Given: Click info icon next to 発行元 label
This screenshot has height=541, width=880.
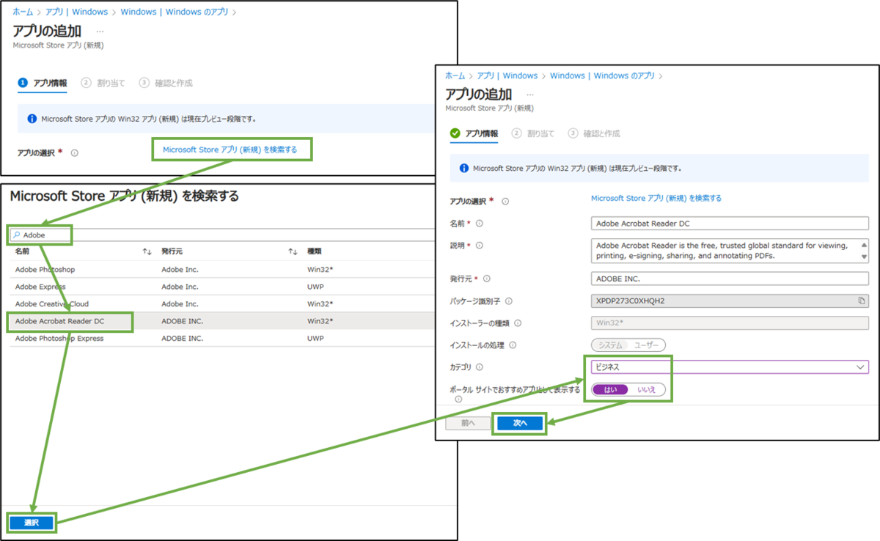Looking at the screenshot, I should pyautogui.click(x=486, y=279).
